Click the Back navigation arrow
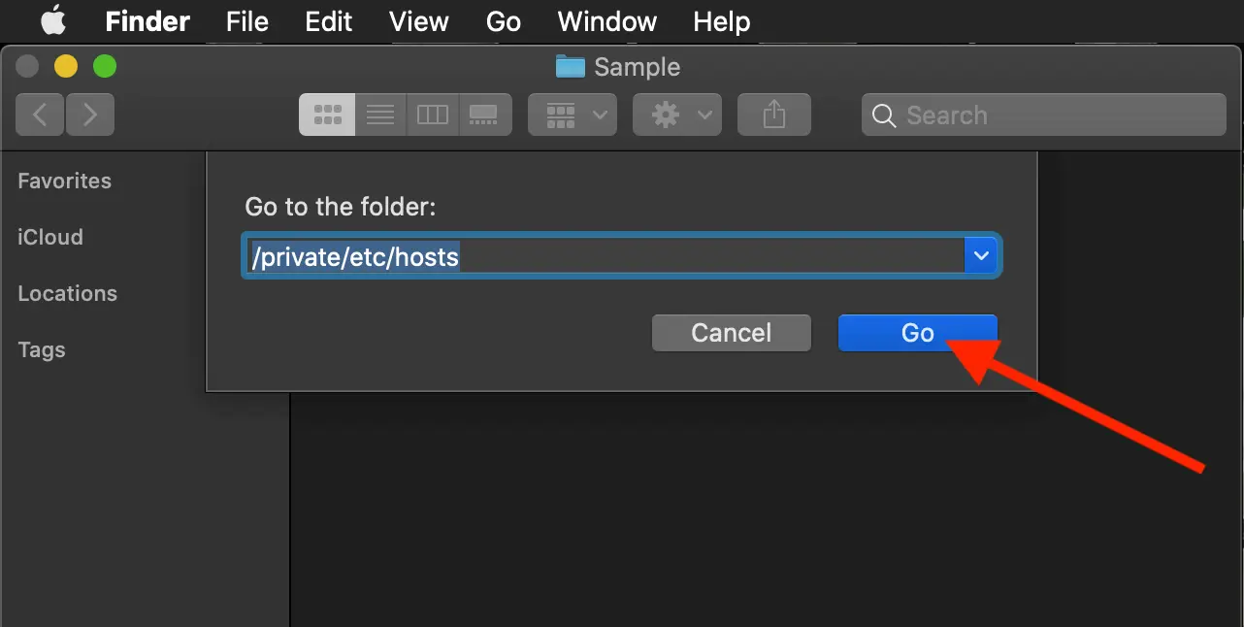Screen dimensions: 1244x627 coord(40,114)
